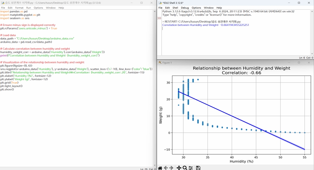This screenshot has width=314, height=170.
Task: Open Configure subplots sliders icon
Action: pyautogui.click(x=191, y=168)
